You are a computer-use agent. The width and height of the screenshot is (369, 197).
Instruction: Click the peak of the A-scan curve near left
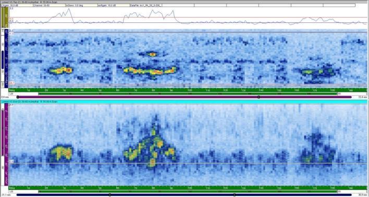pyautogui.click(x=69, y=9)
